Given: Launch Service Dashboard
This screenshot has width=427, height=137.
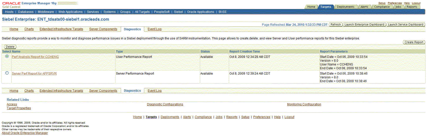Looking at the screenshot, I should point(405,25).
